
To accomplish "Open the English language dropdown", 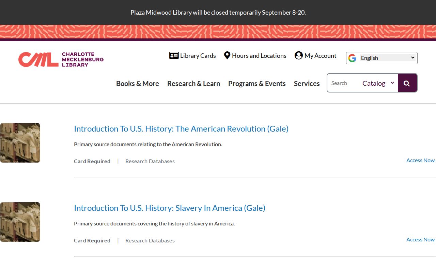I will tap(388, 58).
